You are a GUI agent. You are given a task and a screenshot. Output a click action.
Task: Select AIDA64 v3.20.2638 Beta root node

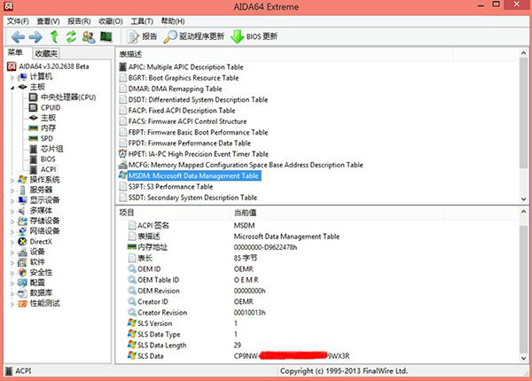click(x=54, y=66)
